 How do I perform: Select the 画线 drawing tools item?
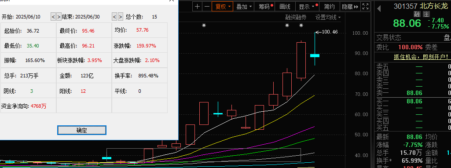[x=285, y=6]
